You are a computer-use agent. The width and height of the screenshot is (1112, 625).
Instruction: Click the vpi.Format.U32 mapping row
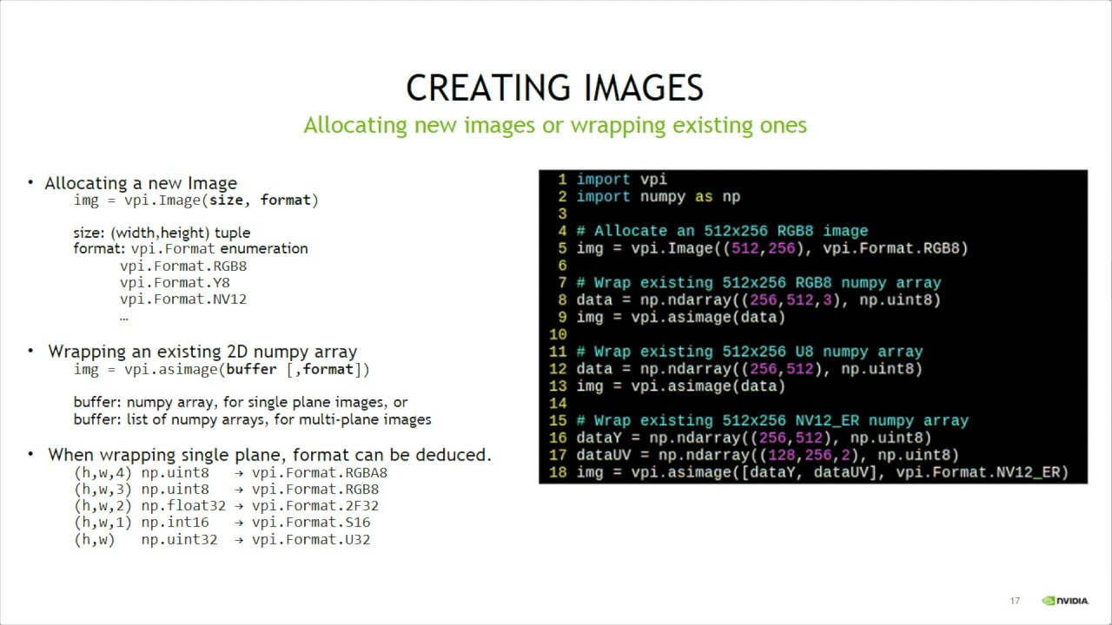(x=222, y=540)
